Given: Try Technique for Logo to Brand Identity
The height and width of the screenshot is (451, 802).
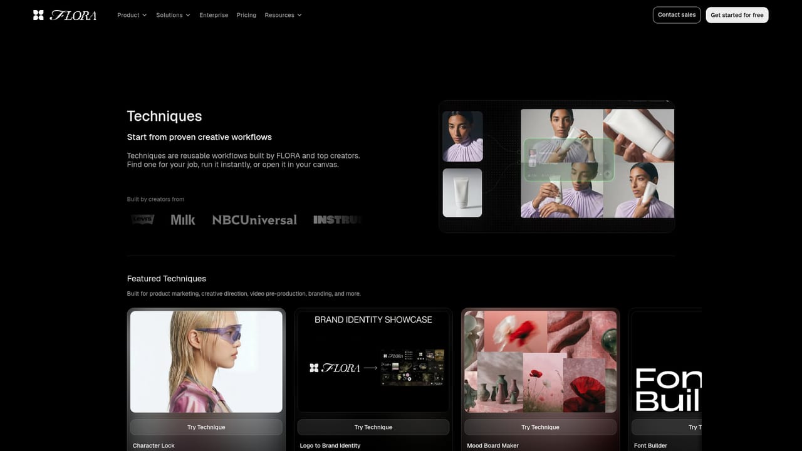Looking at the screenshot, I should [373, 427].
